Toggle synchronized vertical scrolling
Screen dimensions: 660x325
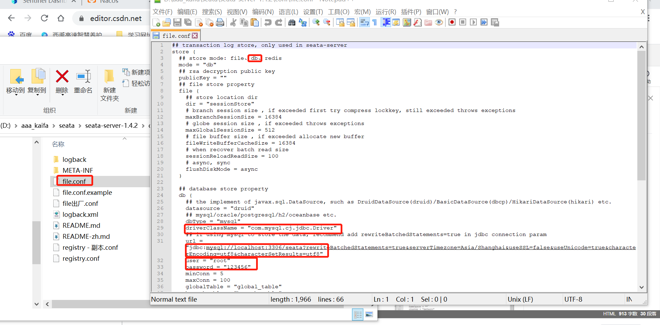click(340, 22)
